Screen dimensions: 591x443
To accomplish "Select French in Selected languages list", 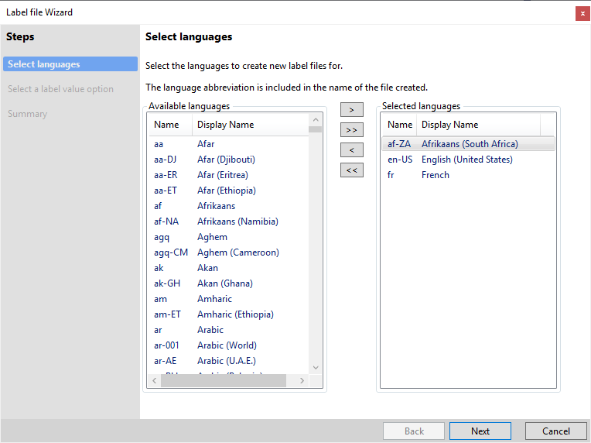I will (435, 175).
